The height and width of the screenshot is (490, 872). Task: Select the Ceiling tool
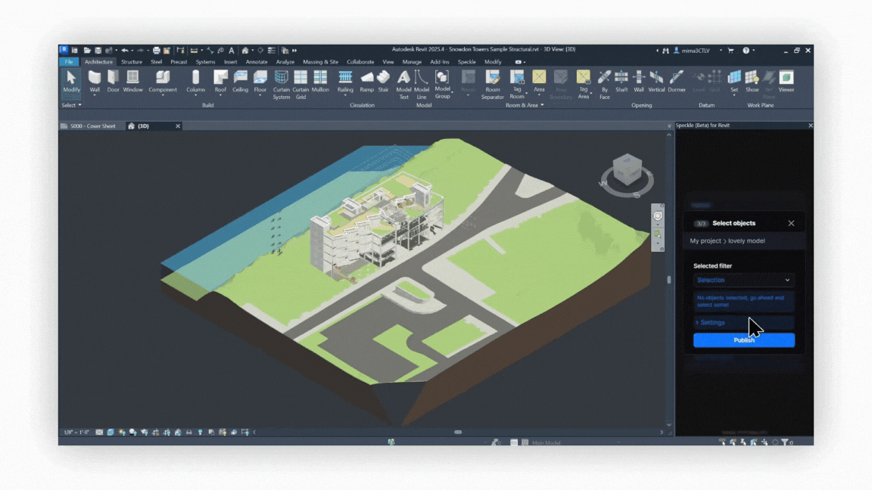[x=240, y=82]
